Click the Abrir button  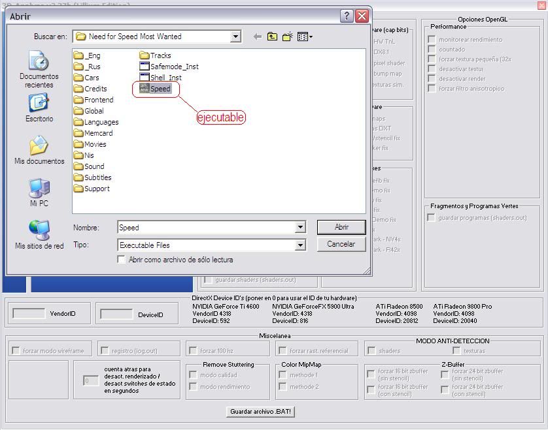(x=341, y=227)
